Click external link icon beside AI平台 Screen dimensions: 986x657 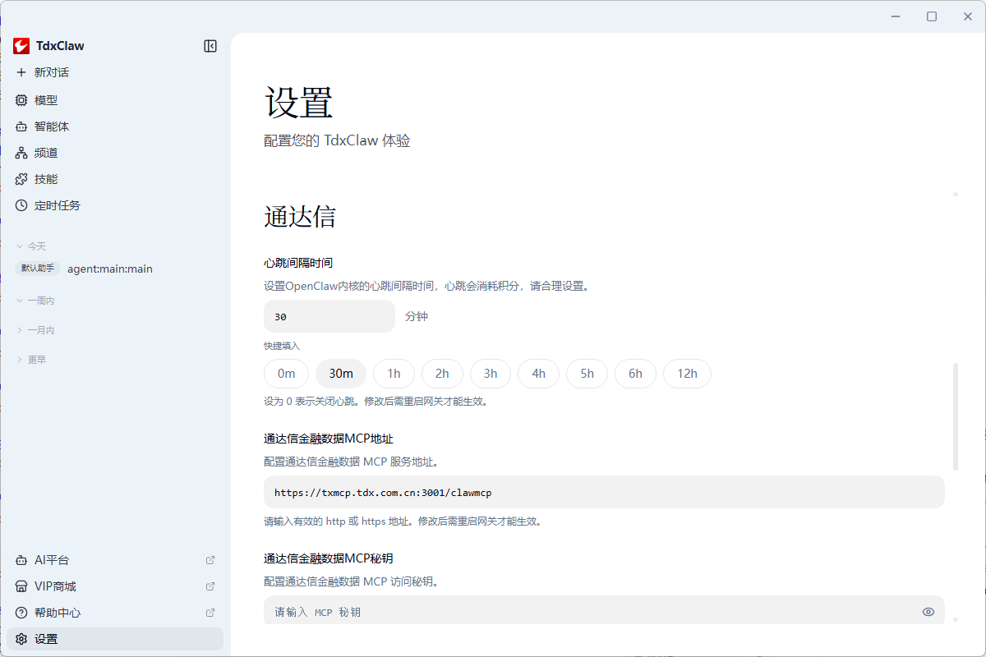210,560
